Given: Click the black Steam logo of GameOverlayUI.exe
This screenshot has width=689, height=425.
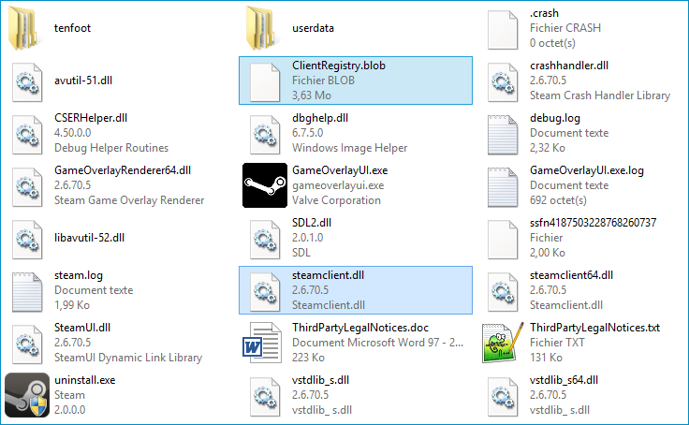Looking at the screenshot, I should 265,185.
